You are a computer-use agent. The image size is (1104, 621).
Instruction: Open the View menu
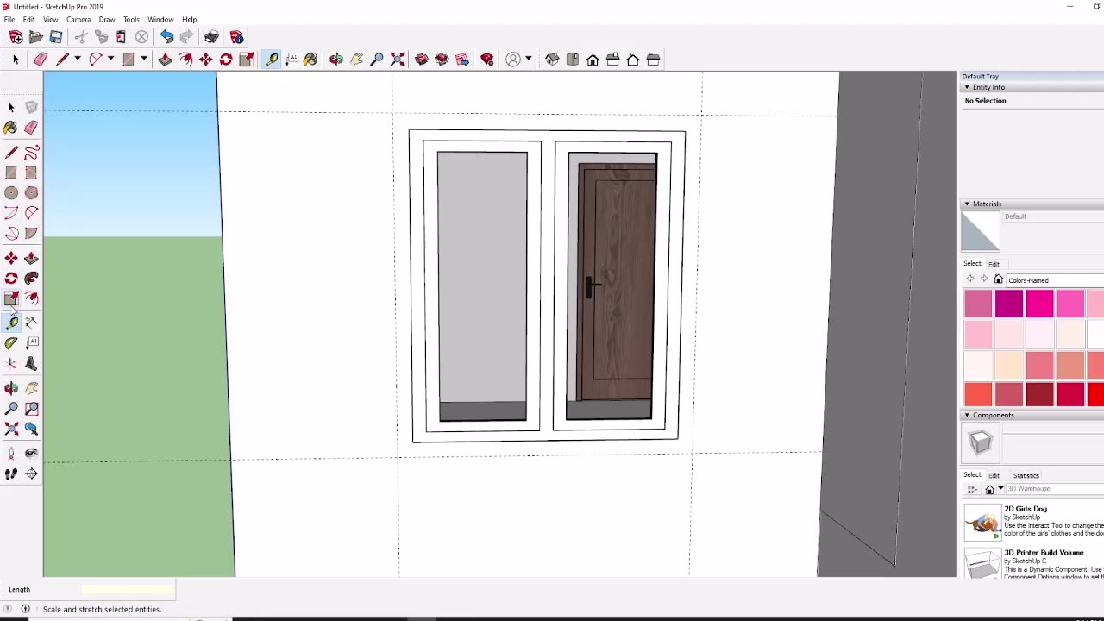point(51,19)
